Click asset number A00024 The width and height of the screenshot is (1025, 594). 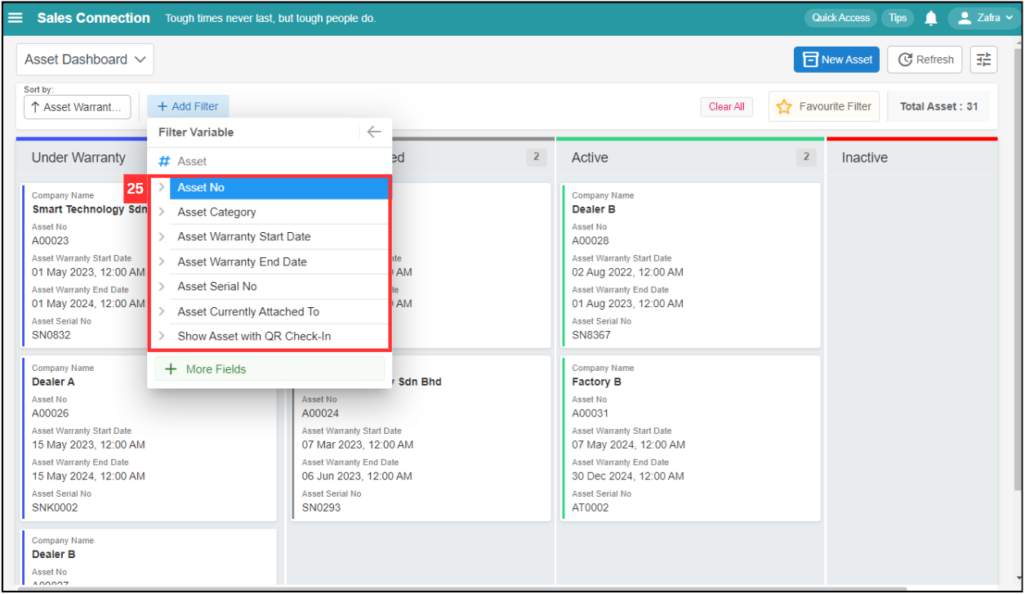tap(321, 413)
